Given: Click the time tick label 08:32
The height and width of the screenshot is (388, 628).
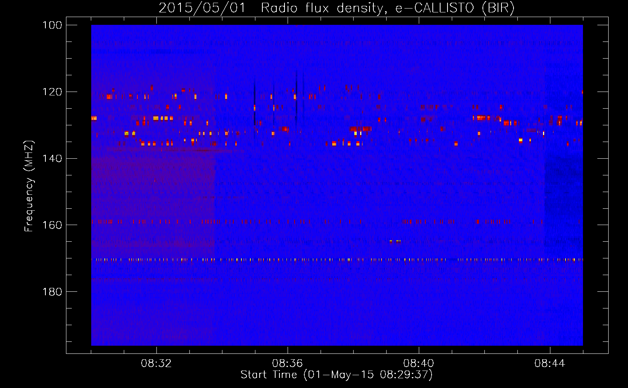Looking at the screenshot, I should coord(156,364).
